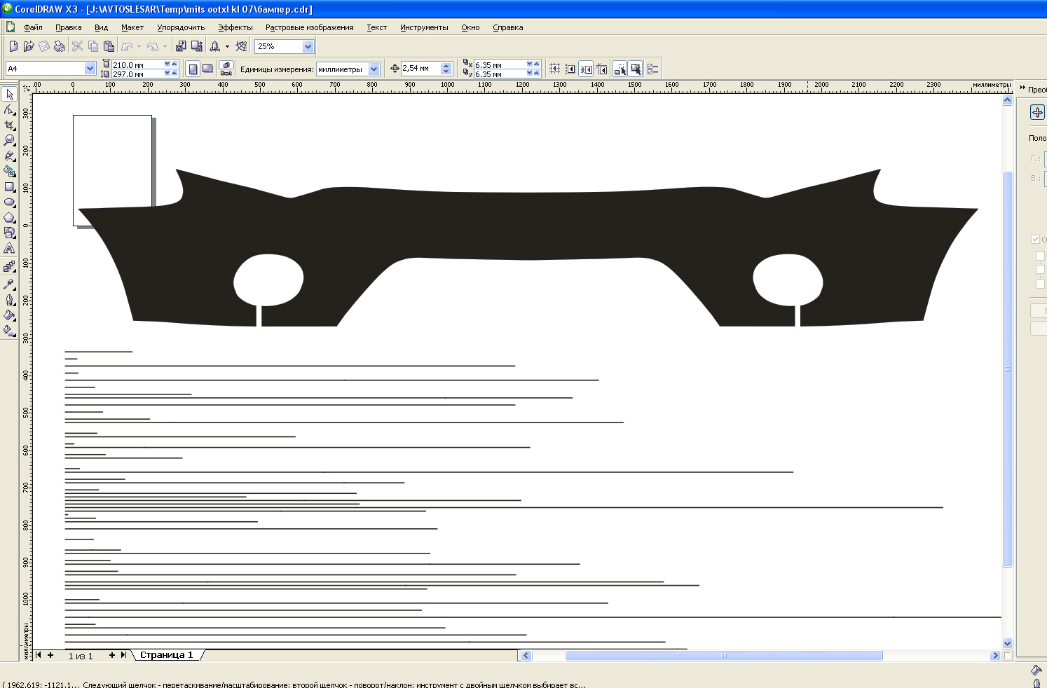Choose the Crop tool
This screenshot has height=688, width=1047.
tap(10, 125)
